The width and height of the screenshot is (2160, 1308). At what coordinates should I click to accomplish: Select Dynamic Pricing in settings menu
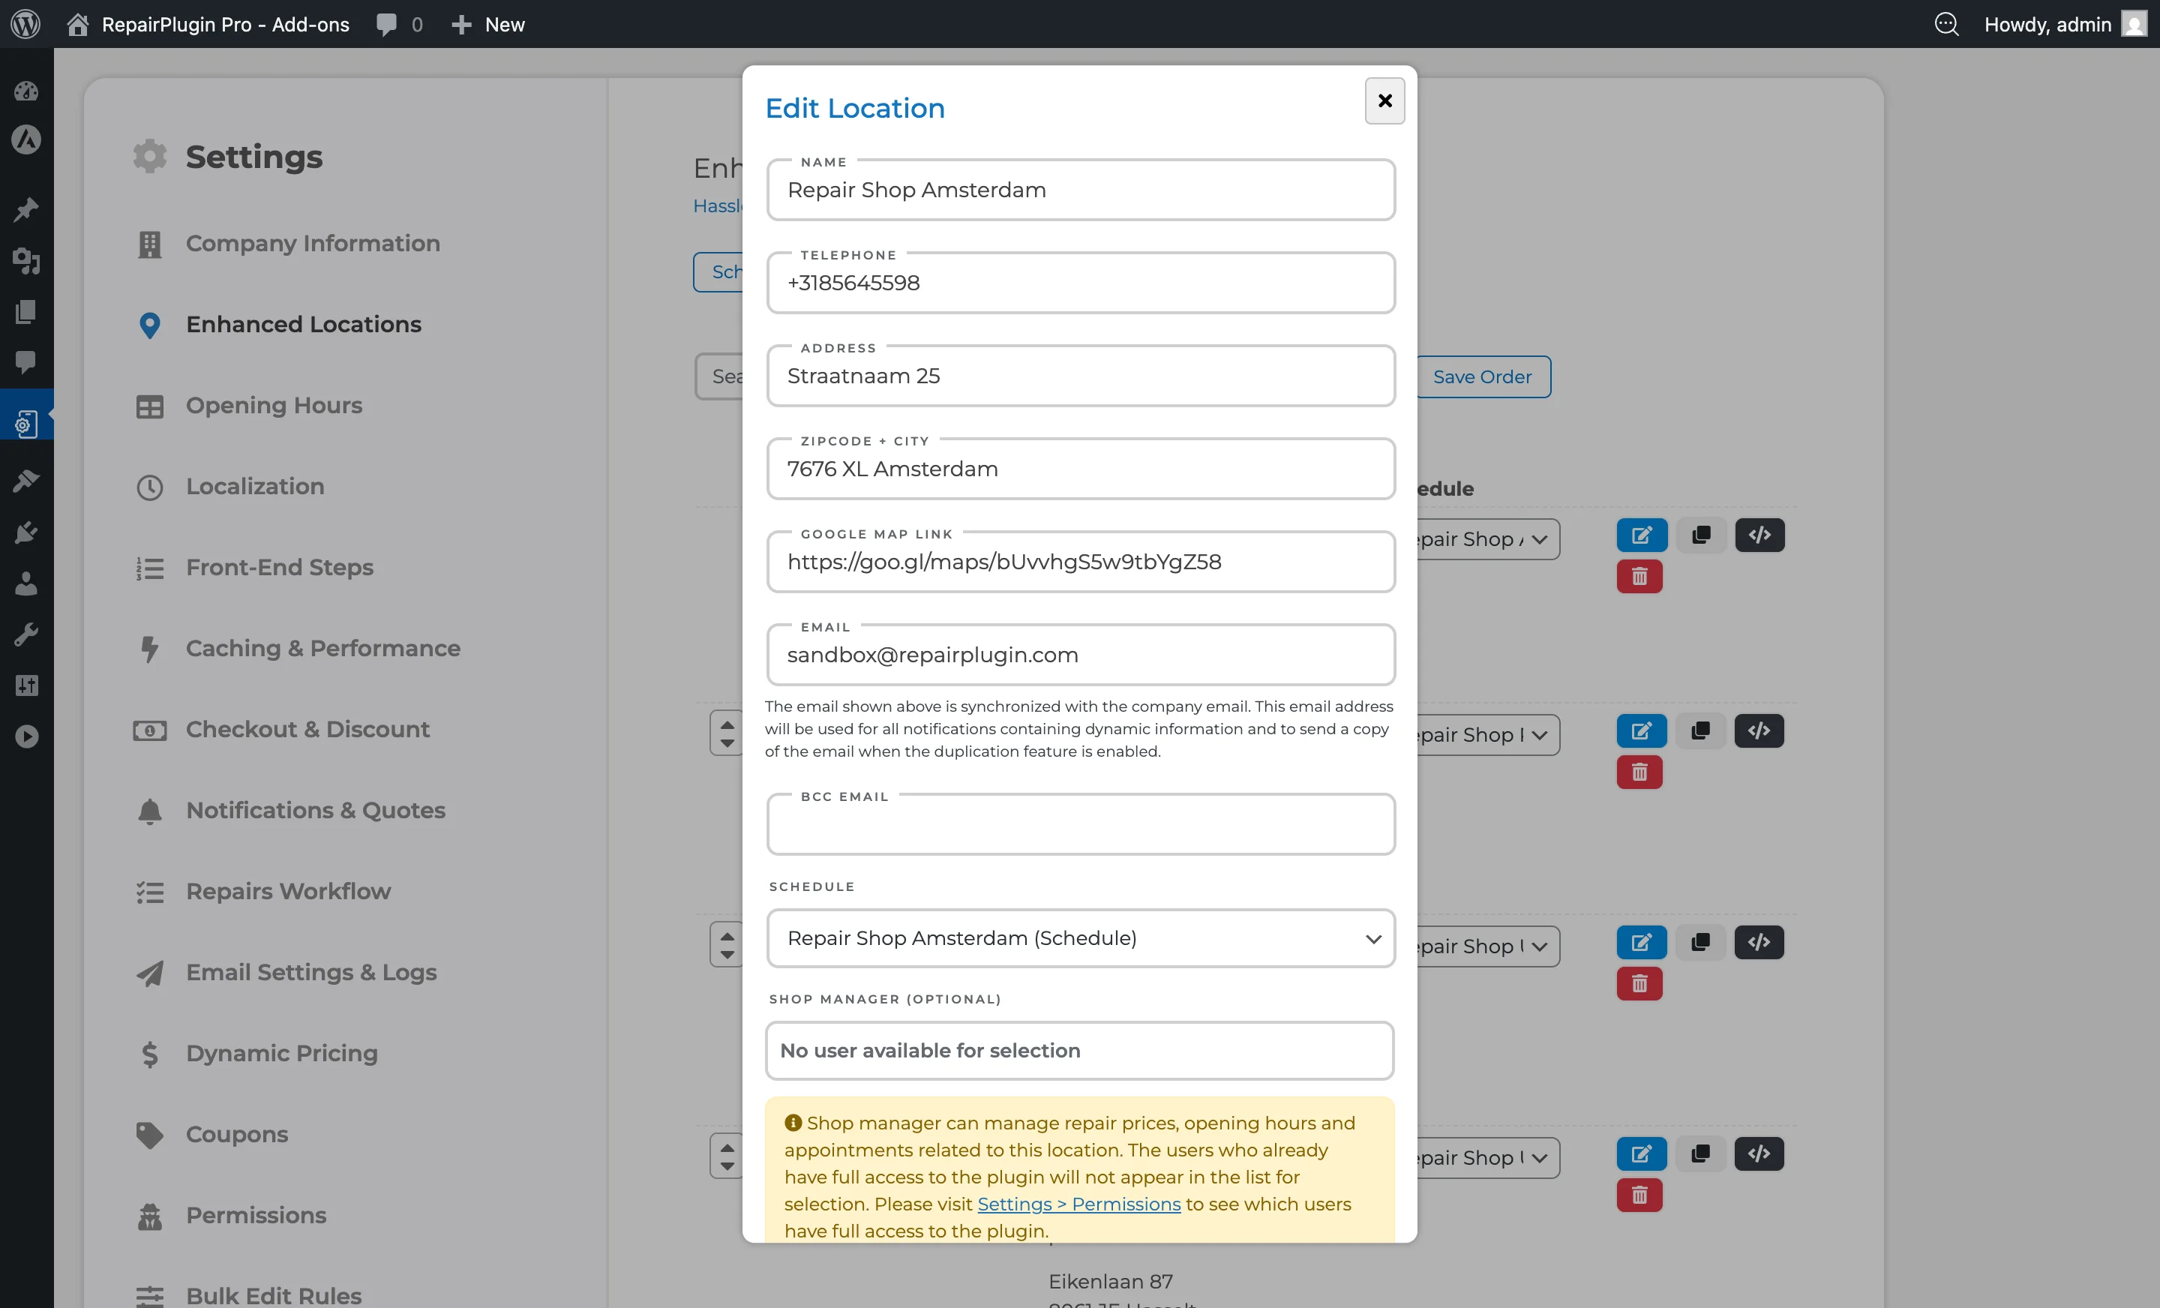tap(281, 1053)
